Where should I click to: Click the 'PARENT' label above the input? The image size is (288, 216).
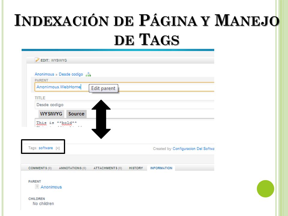[x=41, y=80]
